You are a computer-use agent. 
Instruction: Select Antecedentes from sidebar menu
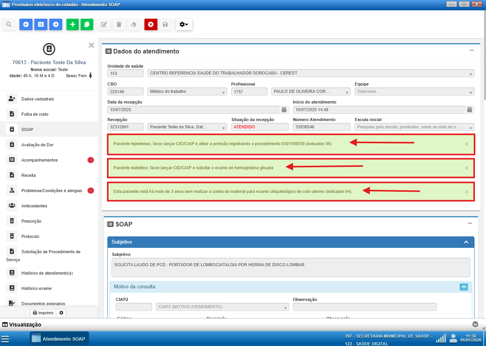[x=34, y=206]
